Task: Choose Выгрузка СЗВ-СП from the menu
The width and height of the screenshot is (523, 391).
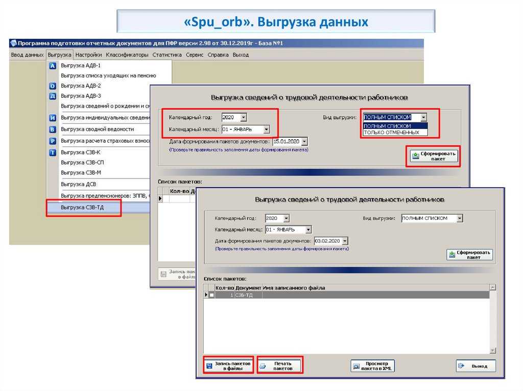Action: point(82,163)
